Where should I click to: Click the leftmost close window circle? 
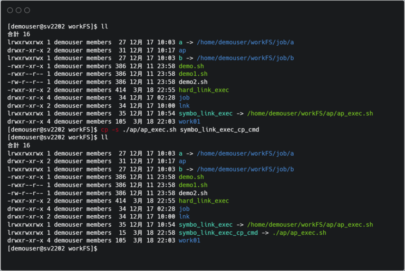click(10, 11)
